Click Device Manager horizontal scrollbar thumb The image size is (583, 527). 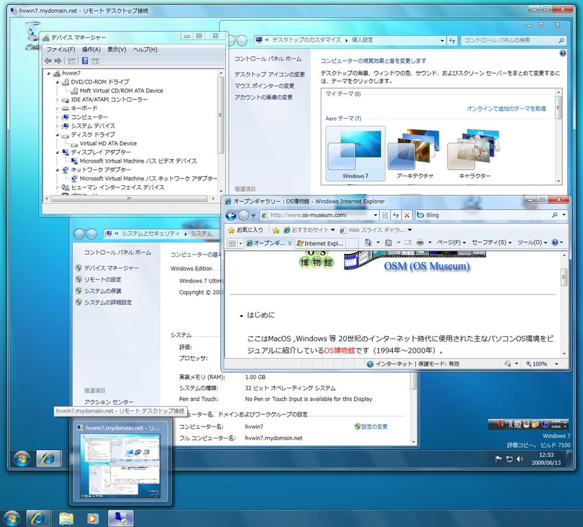(x=128, y=199)
